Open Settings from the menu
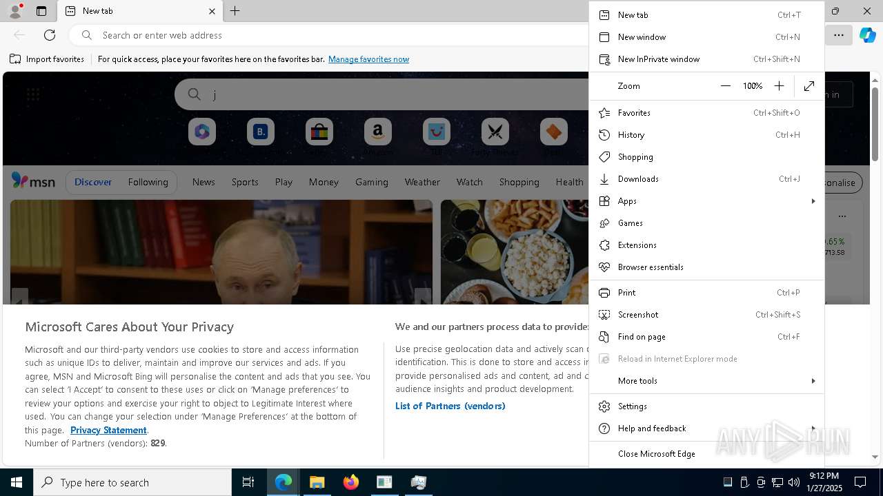This screenshot has width=883, height=496. point(707,406)
